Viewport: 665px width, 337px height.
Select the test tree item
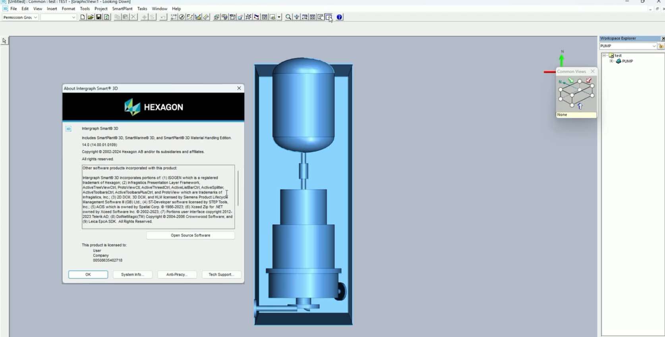618,56
